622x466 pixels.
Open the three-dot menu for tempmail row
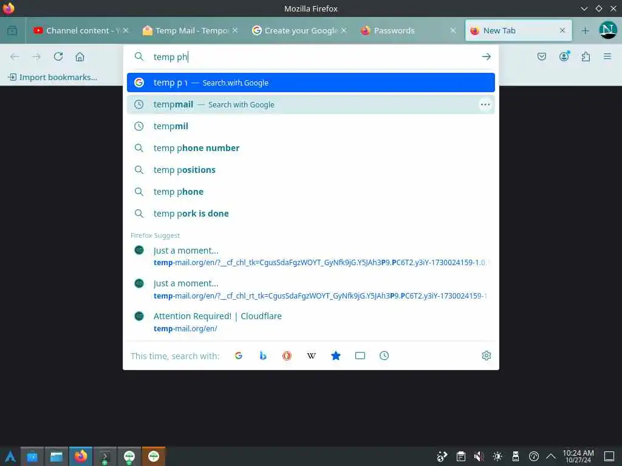pos(485,104)
